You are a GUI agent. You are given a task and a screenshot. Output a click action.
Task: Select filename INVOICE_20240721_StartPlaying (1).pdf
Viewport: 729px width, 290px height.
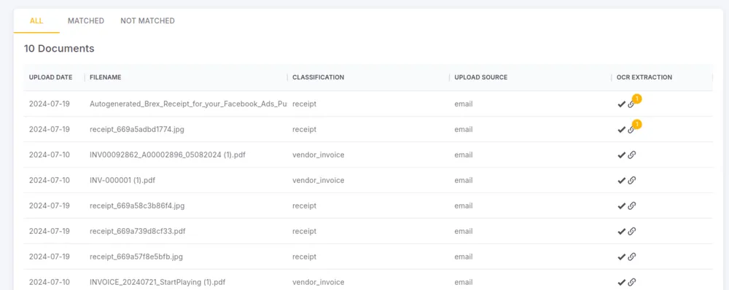pyautogui.click(x=157, y=282)
